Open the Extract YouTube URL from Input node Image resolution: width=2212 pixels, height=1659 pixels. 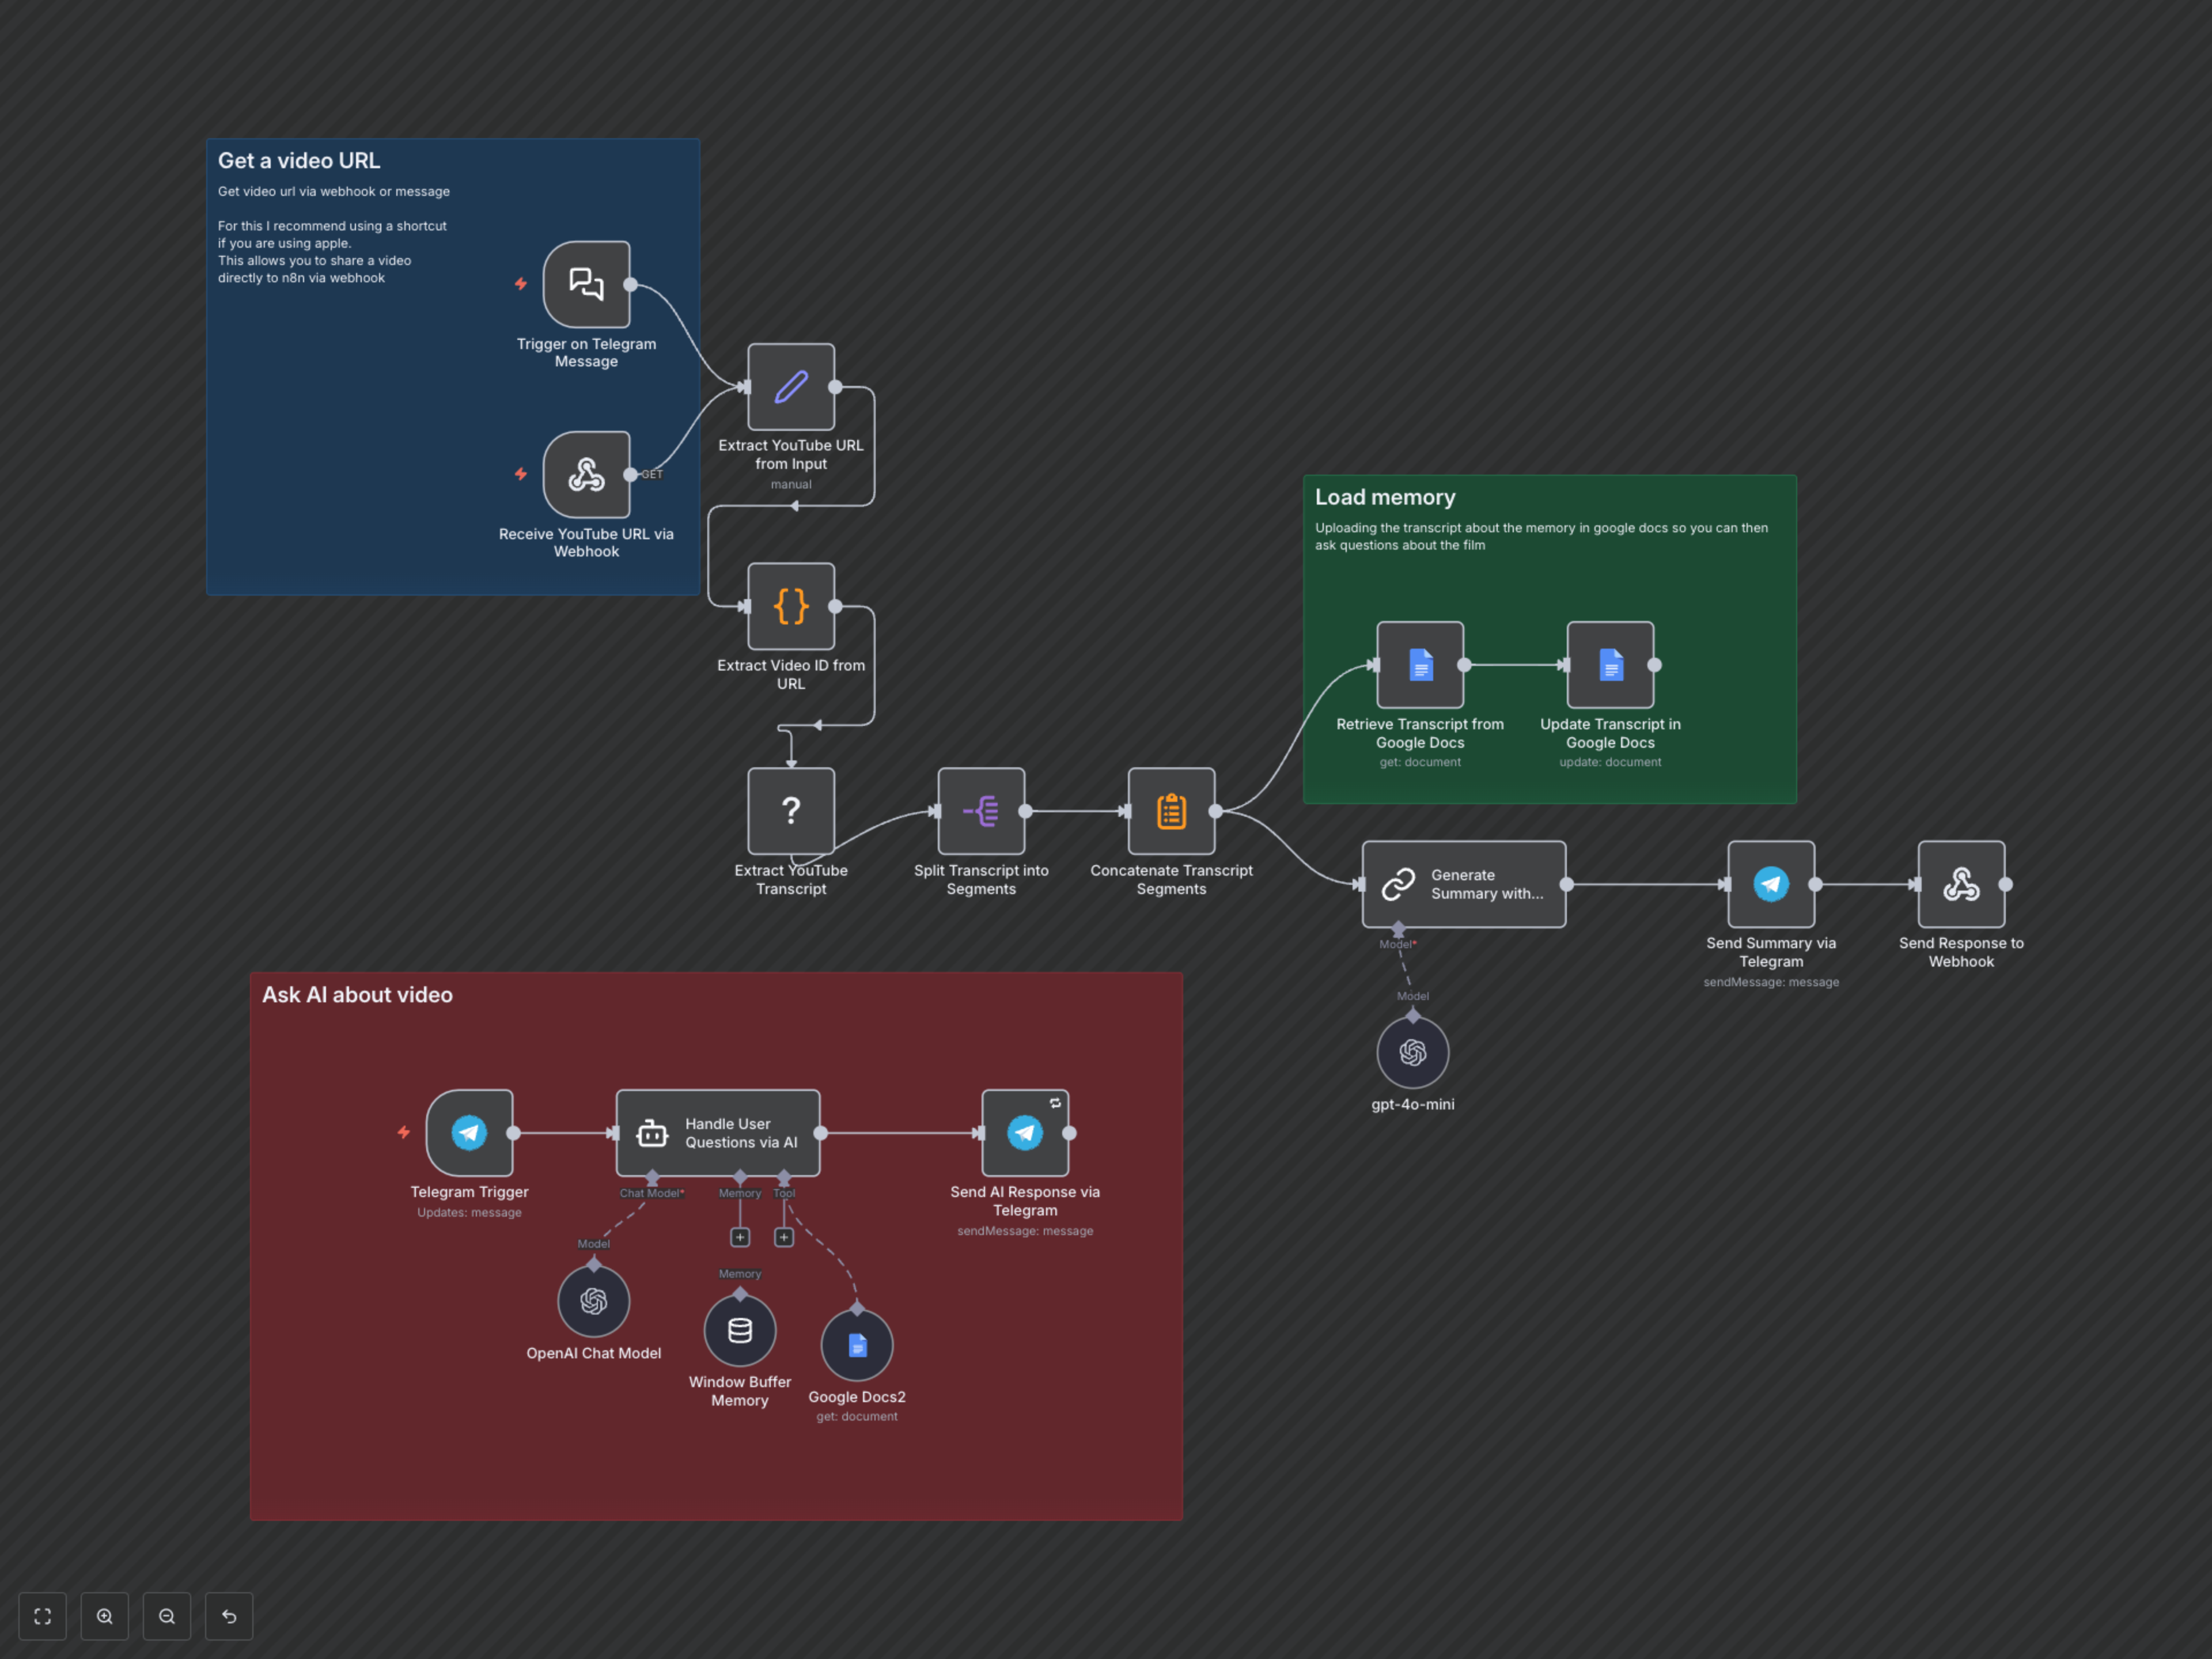790,387
